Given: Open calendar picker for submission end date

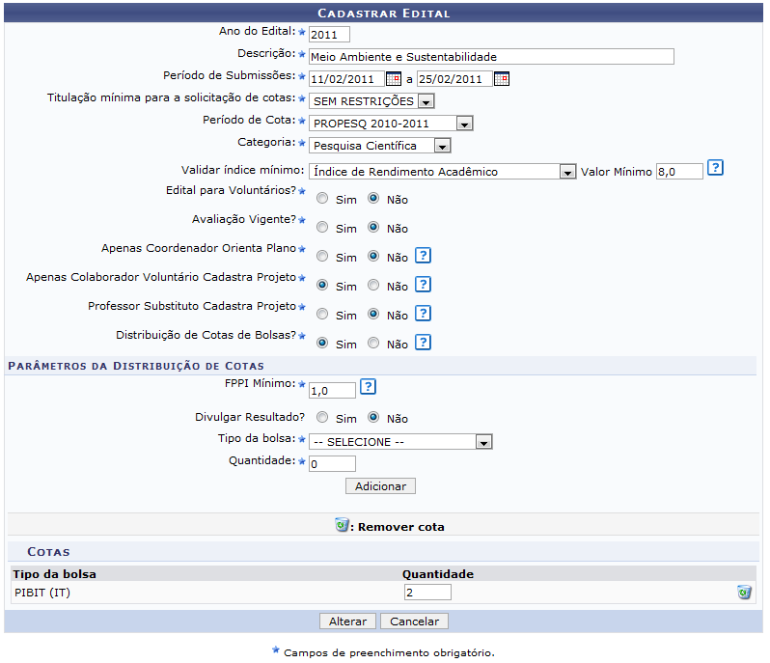Looking at the screenshot, I should [x=501, y=79].
